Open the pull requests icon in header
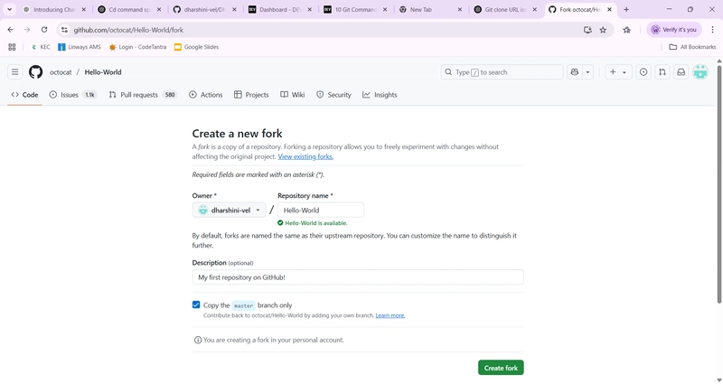This screenshot has height=384, width=723. click(x=662, y=72)
